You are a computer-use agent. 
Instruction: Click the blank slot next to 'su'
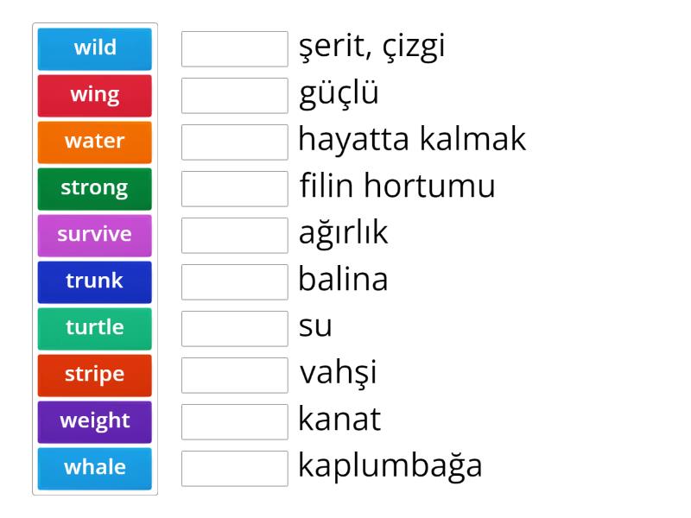coord(235,329)
